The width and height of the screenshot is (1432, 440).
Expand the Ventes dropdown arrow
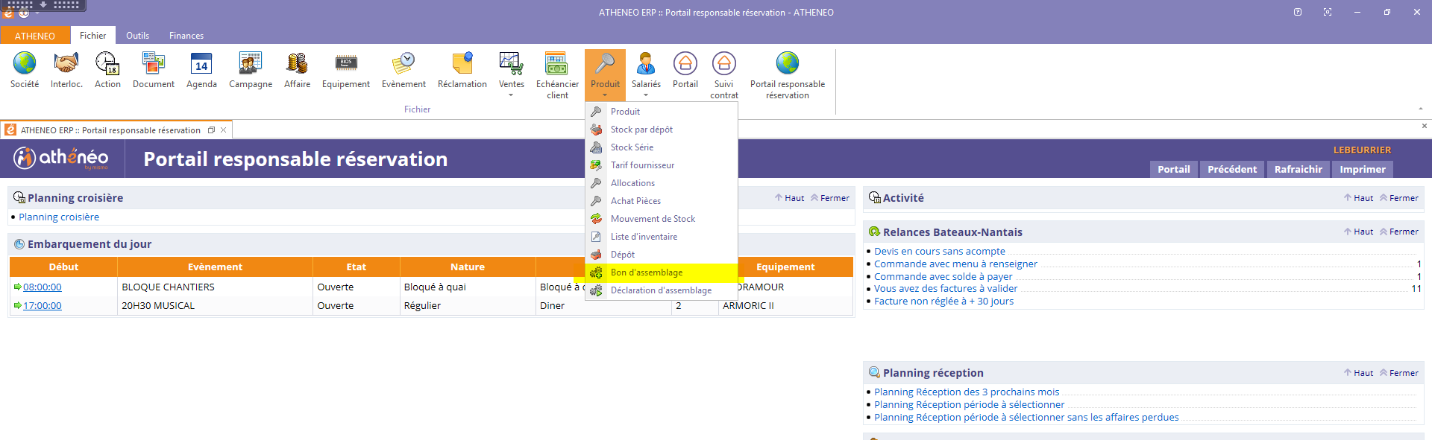(511, 95)
